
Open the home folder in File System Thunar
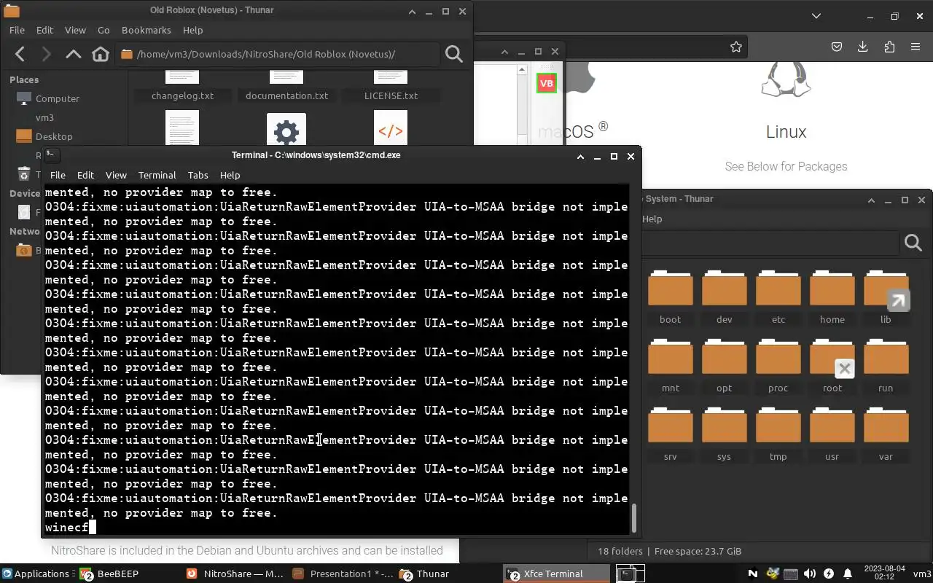click(x=832, y=297)
